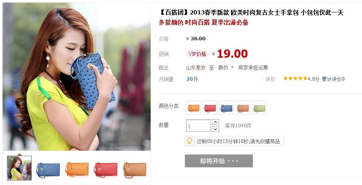View the blue clutch thumbnail
Screen dimensions: 362x185
point(48,170)
